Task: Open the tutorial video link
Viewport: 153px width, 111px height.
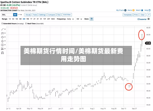Action: point(142,19)
